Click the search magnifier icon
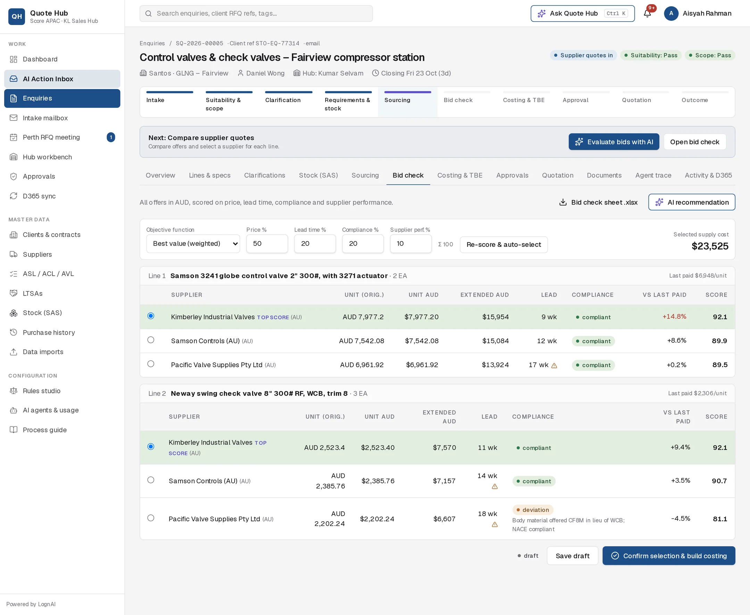Image resolution: width=750 pixels, height=615 pixels. pos(149,14)
